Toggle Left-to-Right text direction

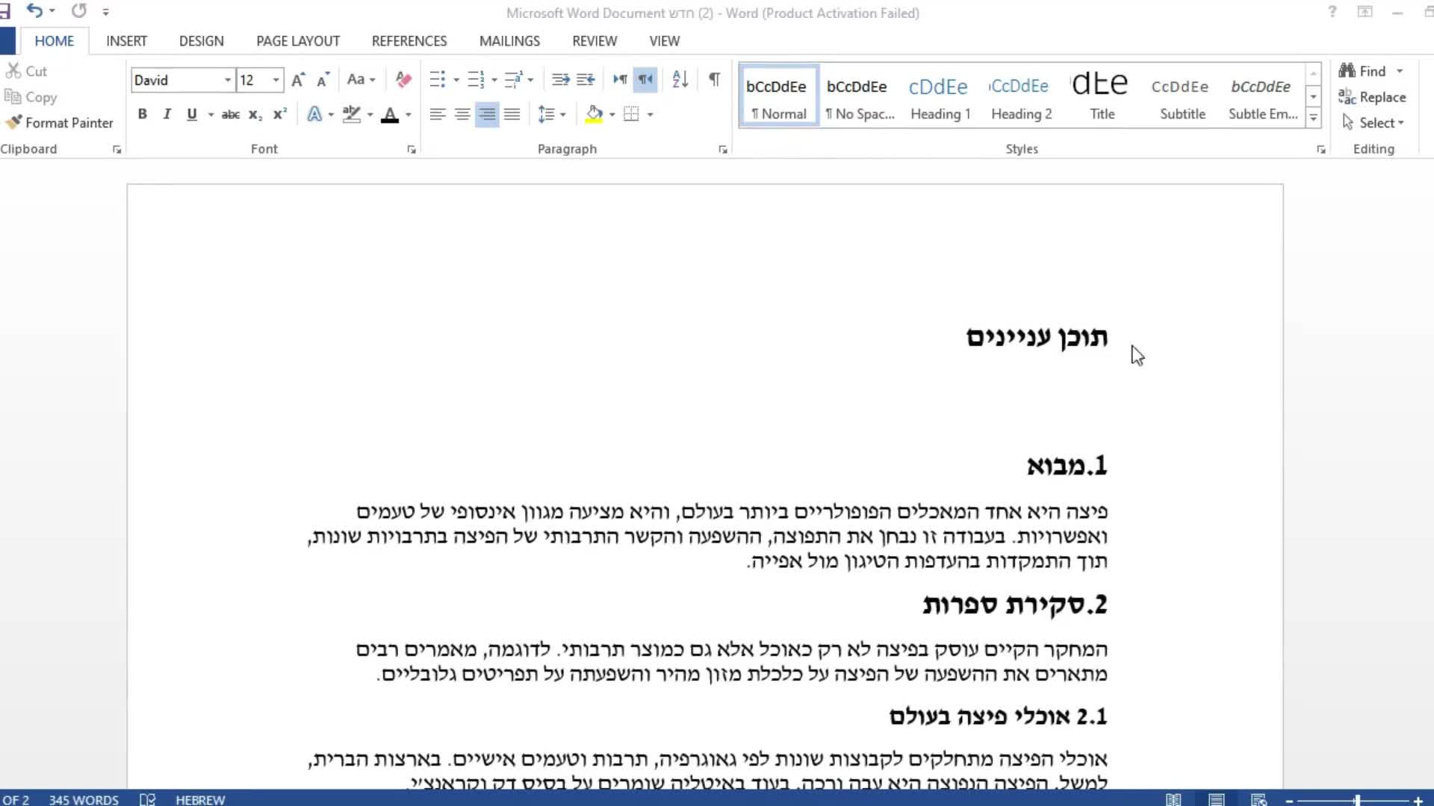[620, 80]
